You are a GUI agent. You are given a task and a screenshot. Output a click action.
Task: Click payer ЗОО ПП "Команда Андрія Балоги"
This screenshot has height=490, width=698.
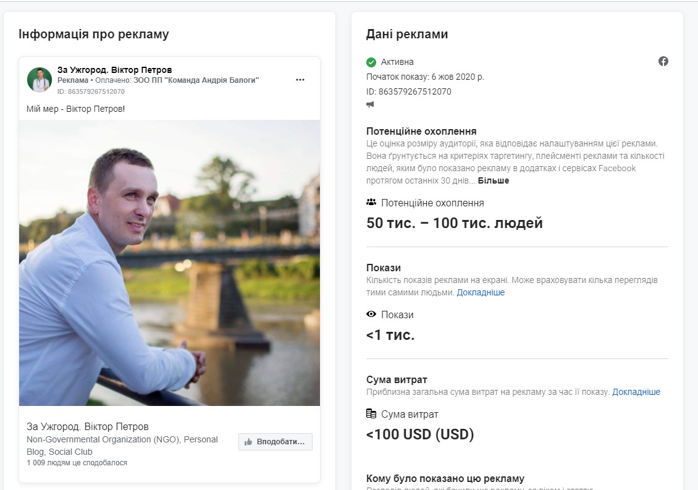[196, 80]
